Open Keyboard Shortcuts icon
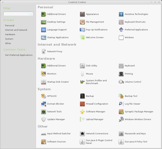This screenshot has width=162, height=149. click(x=121, y=22)
